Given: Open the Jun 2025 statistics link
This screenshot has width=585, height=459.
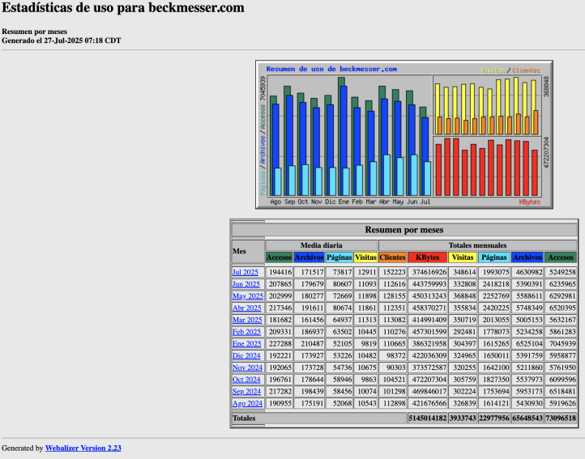Looking at the screenshot, I should pyautogui.click(x=246, y=284).
